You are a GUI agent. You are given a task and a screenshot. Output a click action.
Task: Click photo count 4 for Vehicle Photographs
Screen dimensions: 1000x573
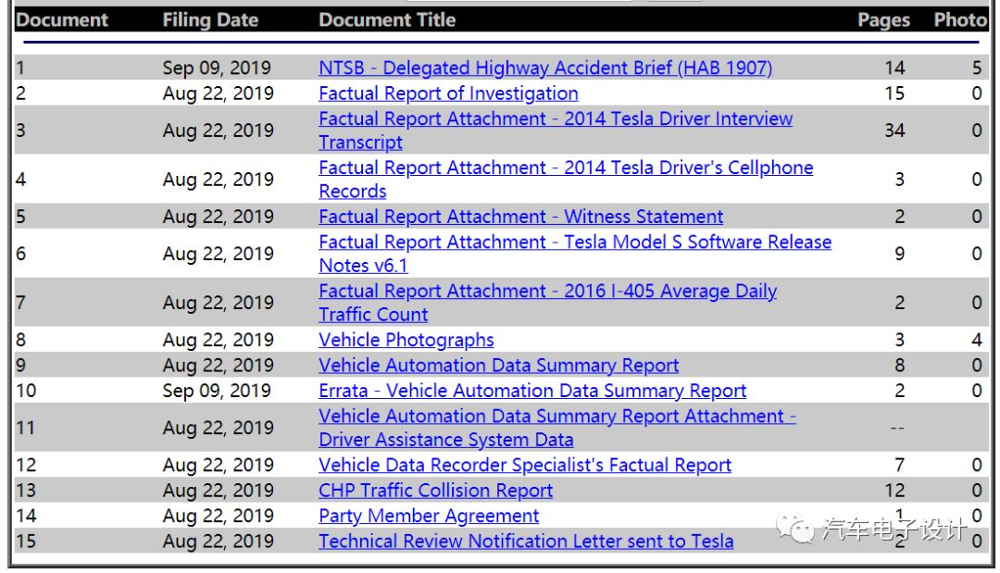[977, 340]
